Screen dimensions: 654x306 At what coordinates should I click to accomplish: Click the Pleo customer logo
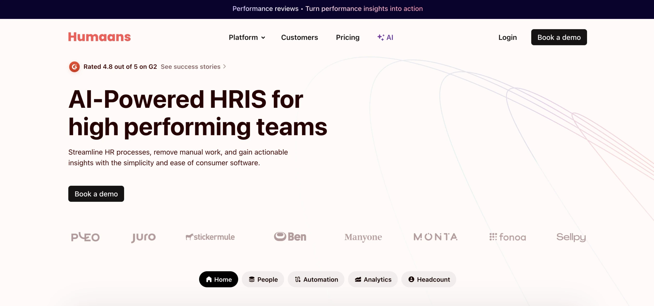click(x=85, y=237)
